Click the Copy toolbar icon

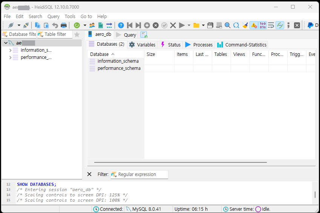[x=37, y=25]
